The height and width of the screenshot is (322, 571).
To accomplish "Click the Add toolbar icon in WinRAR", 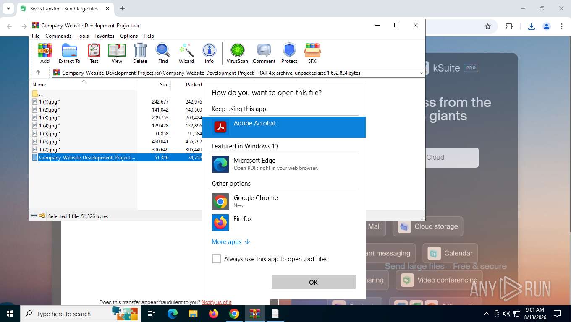I will pyautogui.click(x=45, y=53).
